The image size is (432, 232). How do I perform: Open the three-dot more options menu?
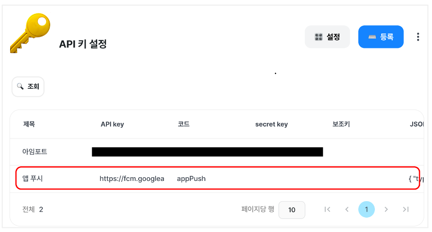click(x=418, y=37)
